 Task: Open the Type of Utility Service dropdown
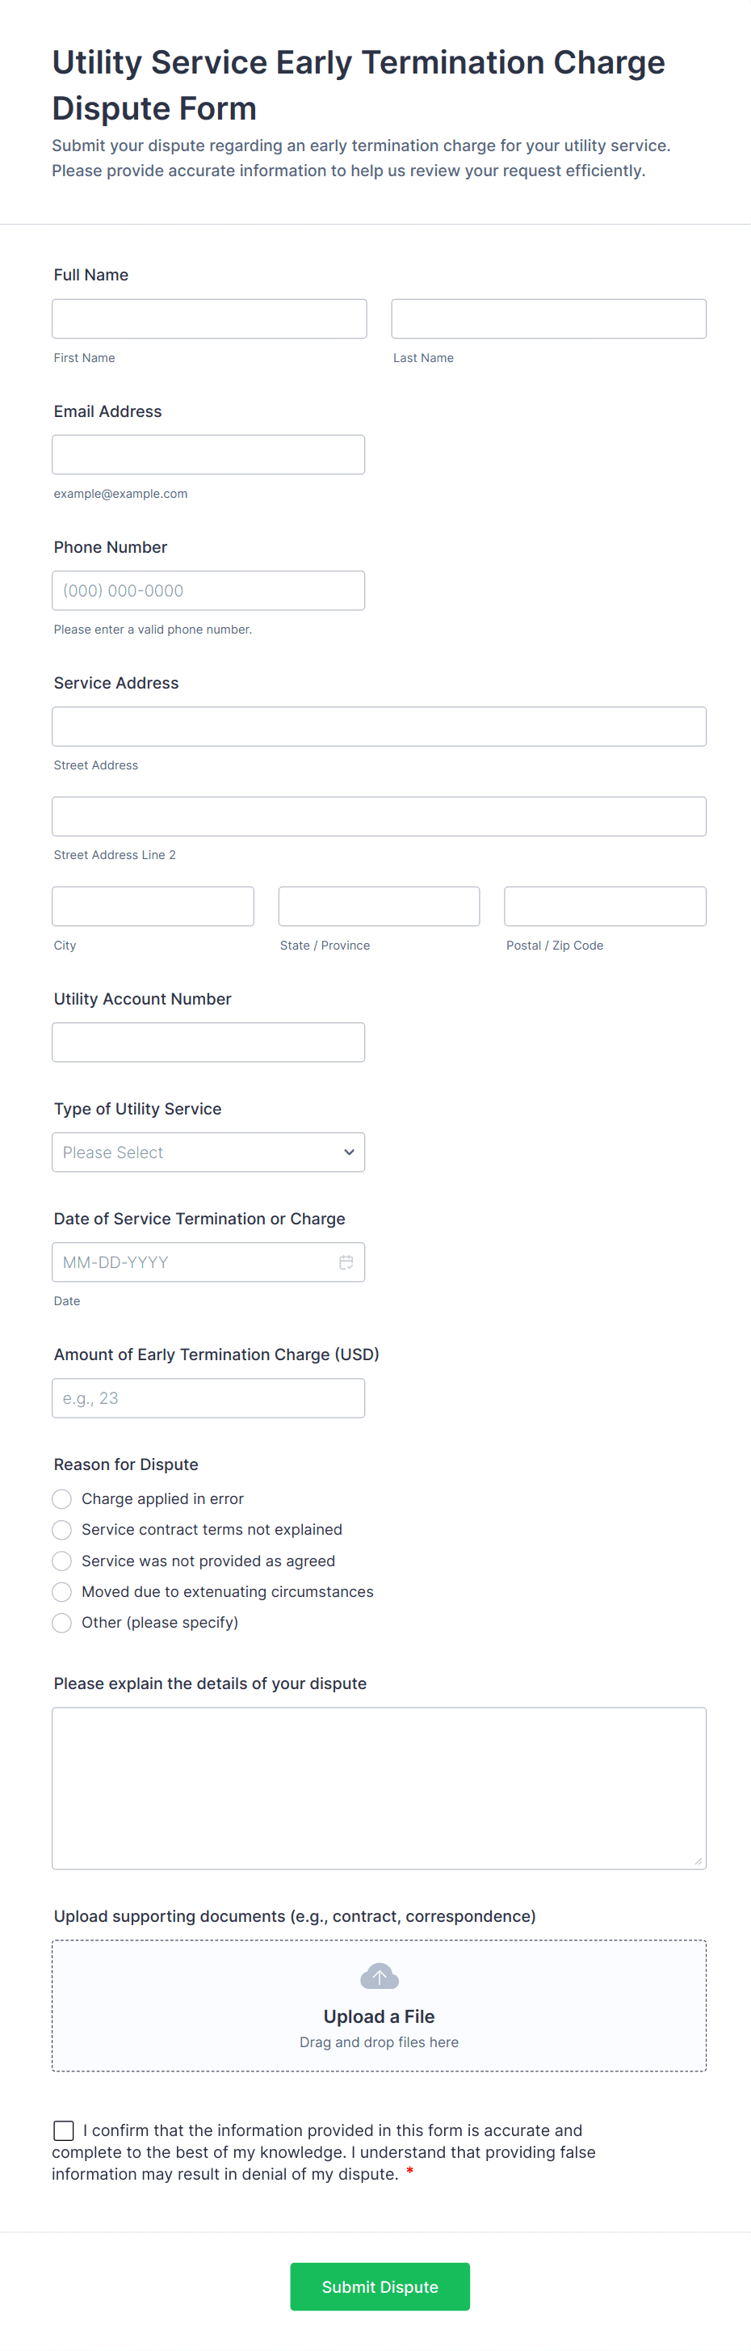pos(208,1152)
